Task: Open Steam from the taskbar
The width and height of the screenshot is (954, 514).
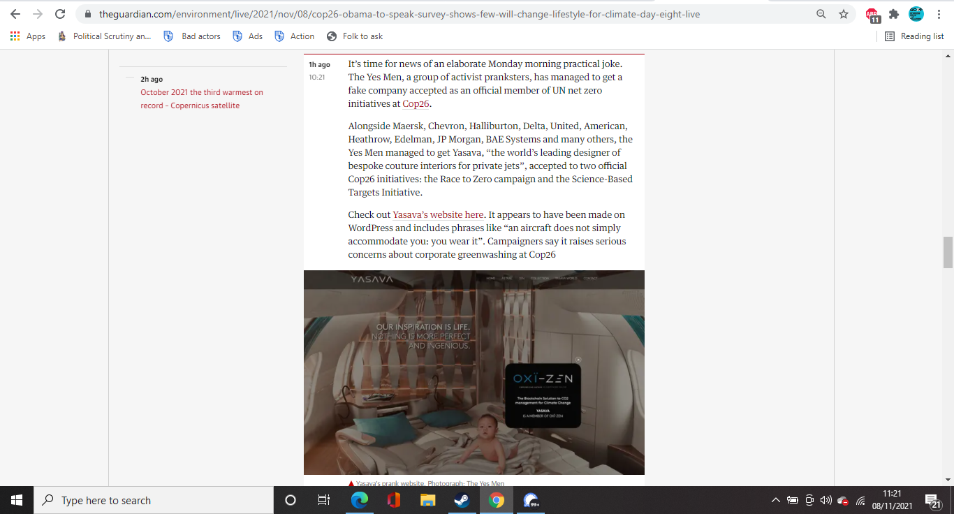Action: [x=462, y=500]
